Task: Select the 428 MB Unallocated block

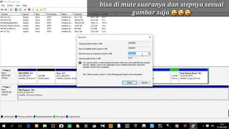Action: pyautogui.click(x=46, y=76)
